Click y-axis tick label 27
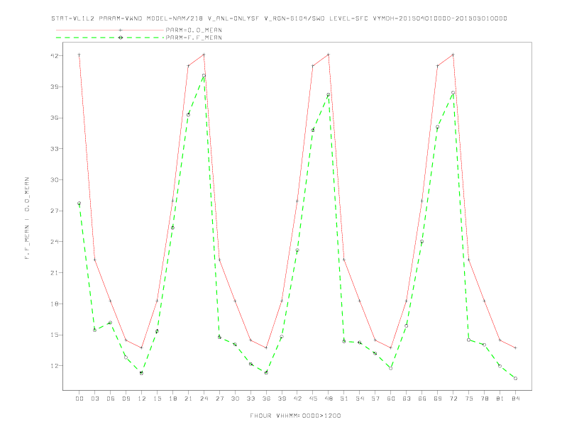 [x=55, y=211]
